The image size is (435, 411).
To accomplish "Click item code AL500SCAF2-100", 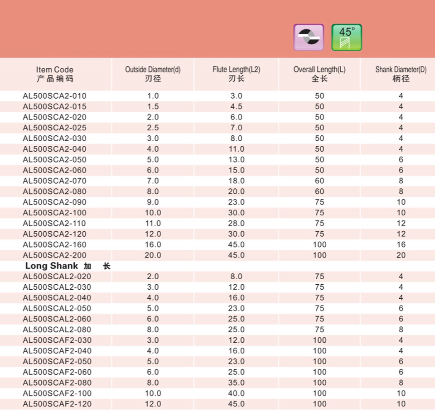I will 57,393.
